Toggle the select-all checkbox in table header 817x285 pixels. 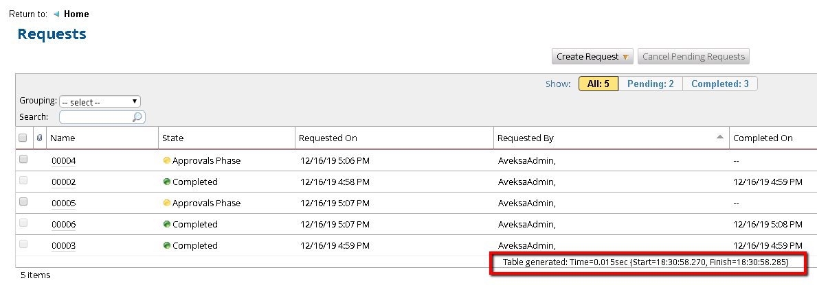(23, 138)
